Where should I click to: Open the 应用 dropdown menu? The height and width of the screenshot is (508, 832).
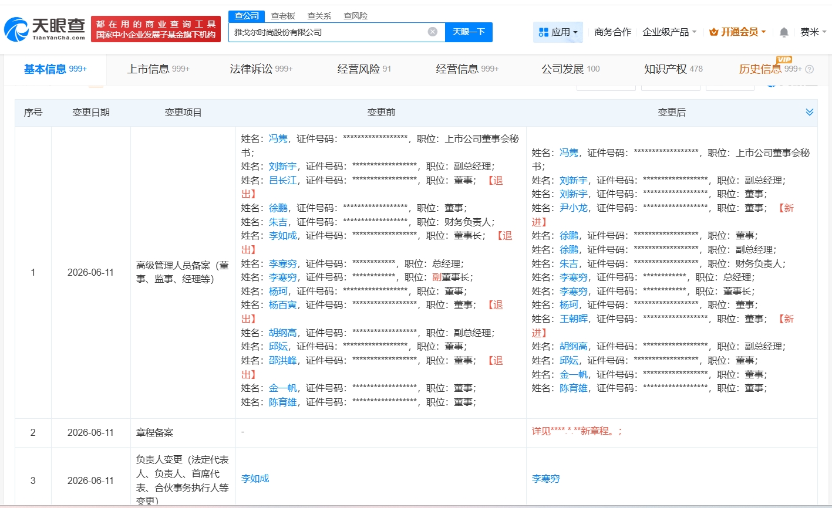[558, 32]
